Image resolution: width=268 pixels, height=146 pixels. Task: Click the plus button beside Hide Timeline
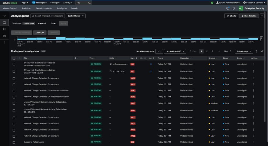tap(262, 16)
